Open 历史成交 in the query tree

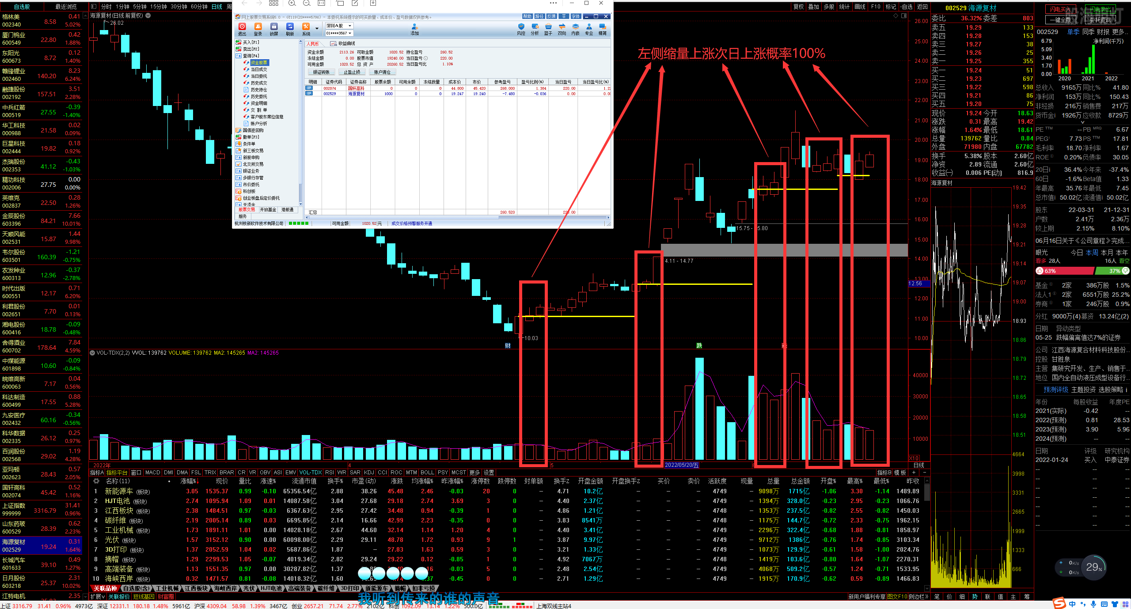tap(259, 83)
